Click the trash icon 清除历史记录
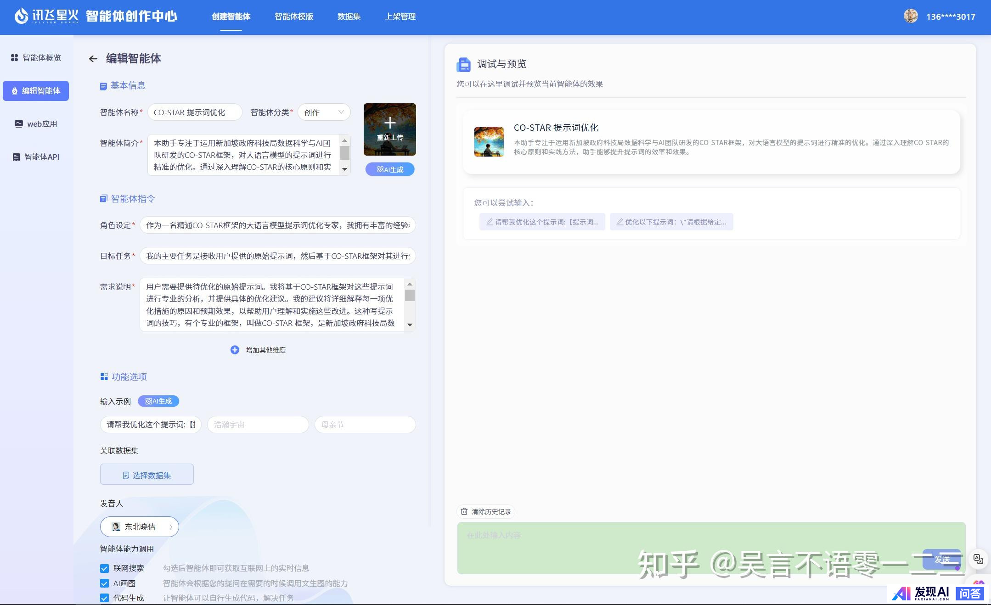 tap(464, 511)
